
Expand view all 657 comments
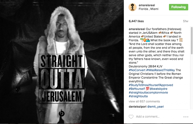(x=144, y=101)
